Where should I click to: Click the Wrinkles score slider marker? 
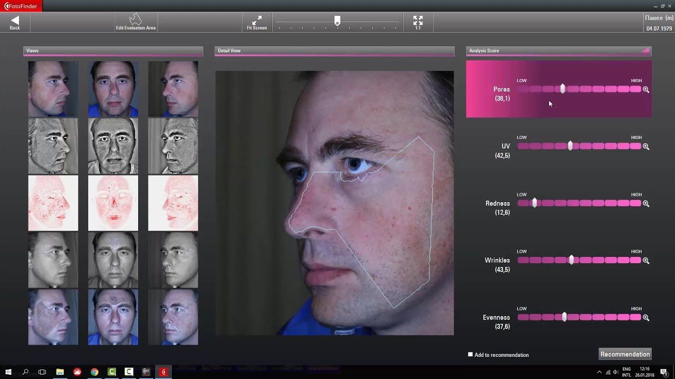point(571,260)
